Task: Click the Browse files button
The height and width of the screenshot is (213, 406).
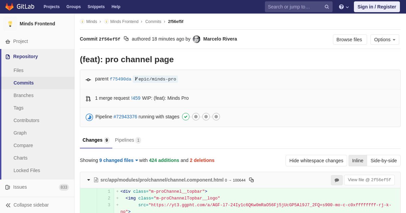Action: (350, 40)
